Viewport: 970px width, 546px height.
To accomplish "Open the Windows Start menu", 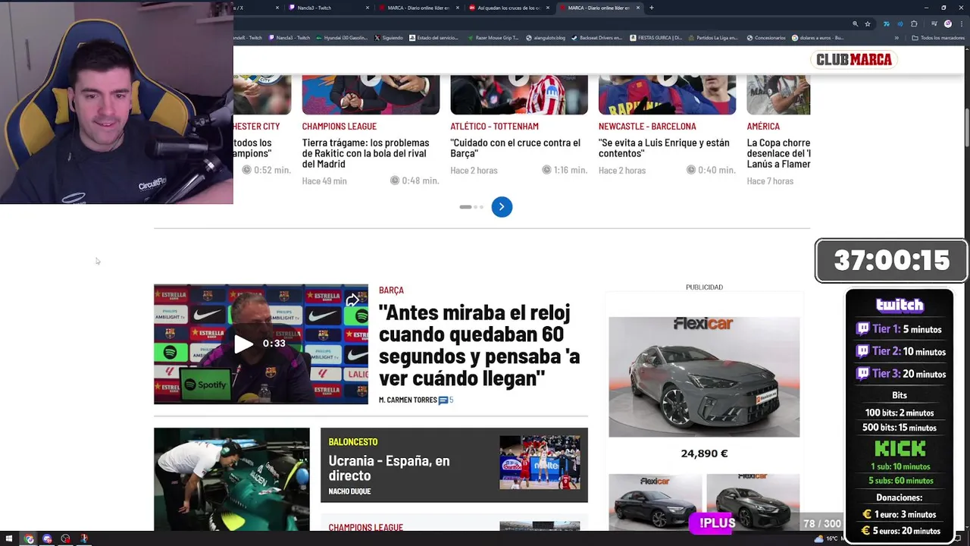I will coord(10,539).
